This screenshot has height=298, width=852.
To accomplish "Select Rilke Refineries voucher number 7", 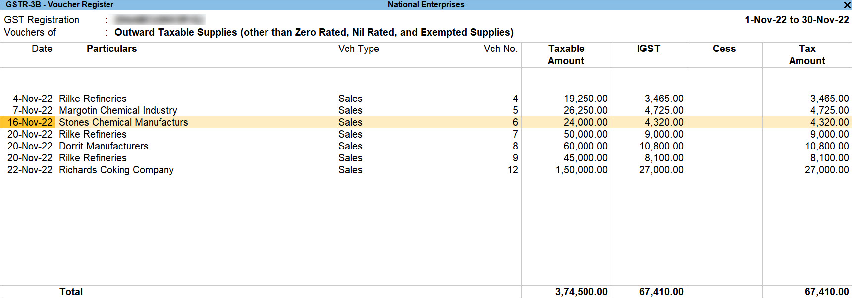I will pos(426,134).
